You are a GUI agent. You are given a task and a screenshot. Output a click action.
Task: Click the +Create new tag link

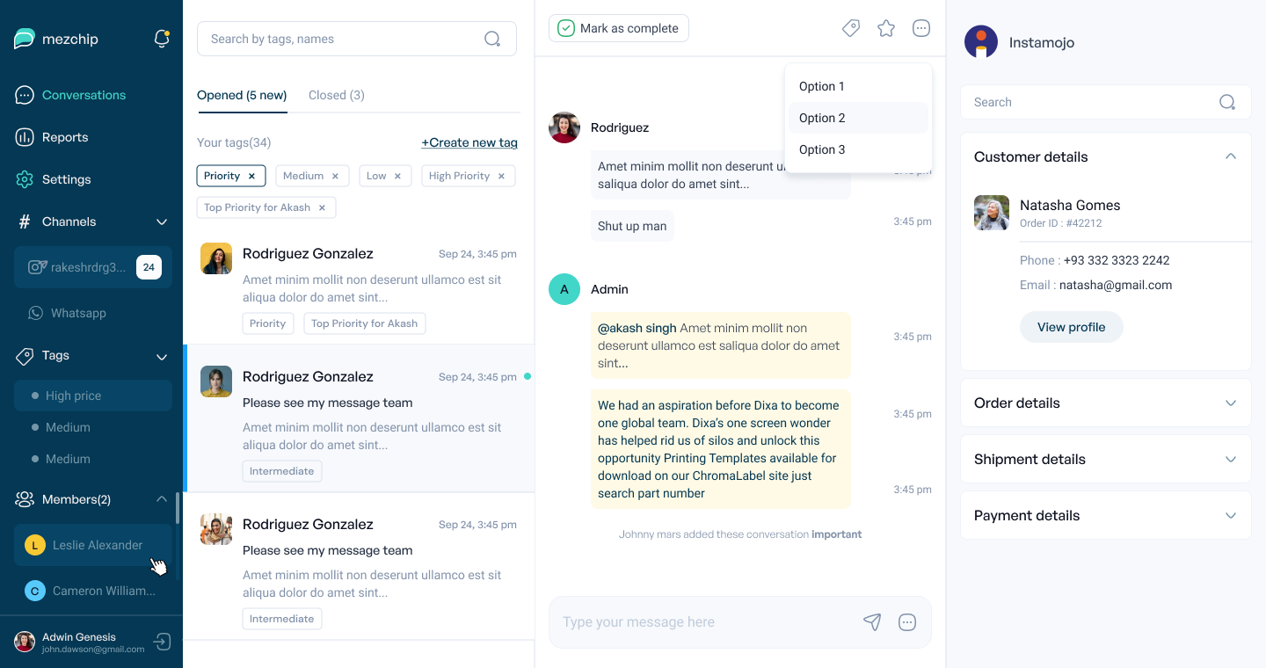click(469, 142)
